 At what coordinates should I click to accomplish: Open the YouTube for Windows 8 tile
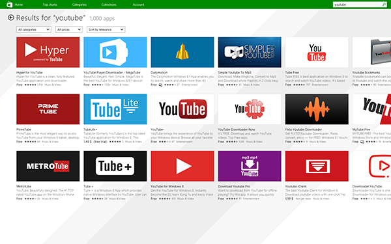click(x=182, y=166)
